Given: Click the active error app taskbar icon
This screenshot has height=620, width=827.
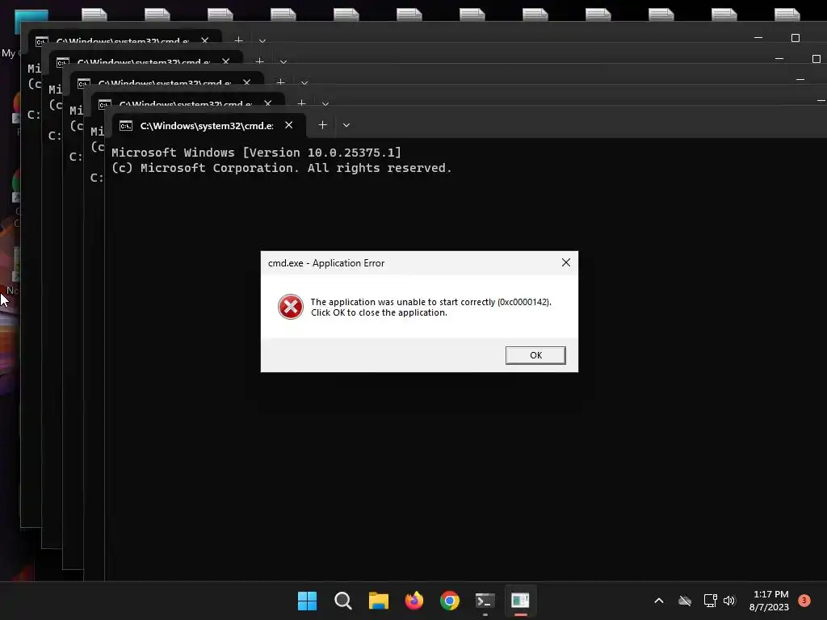Looking at the screenshot, I should (520, 601).
